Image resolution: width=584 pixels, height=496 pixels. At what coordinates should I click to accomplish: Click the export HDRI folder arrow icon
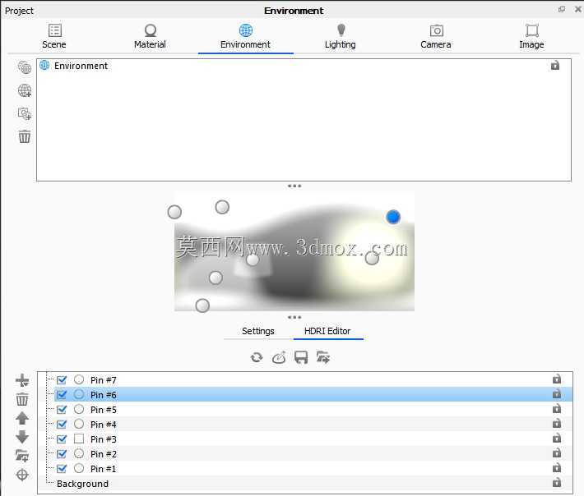pos(323,357)
